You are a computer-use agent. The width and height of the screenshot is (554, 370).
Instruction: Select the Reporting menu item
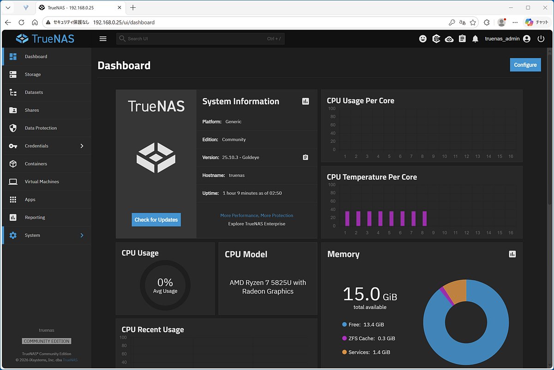47,217
